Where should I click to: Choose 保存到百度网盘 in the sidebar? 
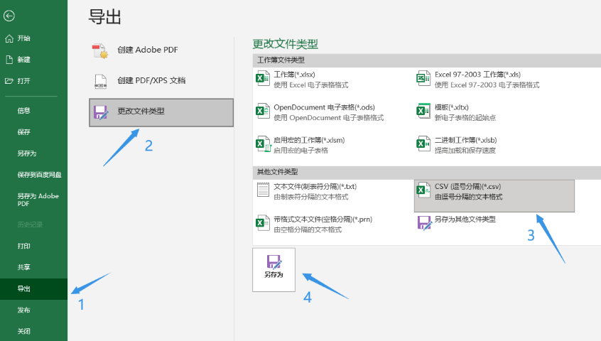click(40, 175)
